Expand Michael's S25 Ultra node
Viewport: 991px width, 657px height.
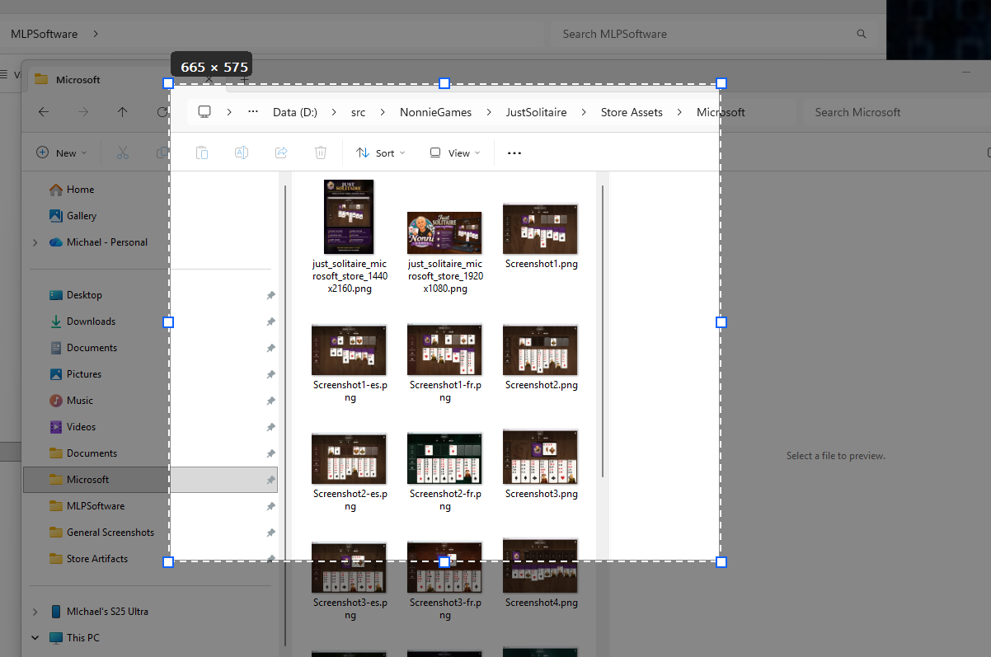point(35,612)
